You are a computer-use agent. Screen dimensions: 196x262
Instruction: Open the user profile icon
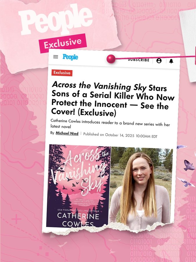pos(159,61)
